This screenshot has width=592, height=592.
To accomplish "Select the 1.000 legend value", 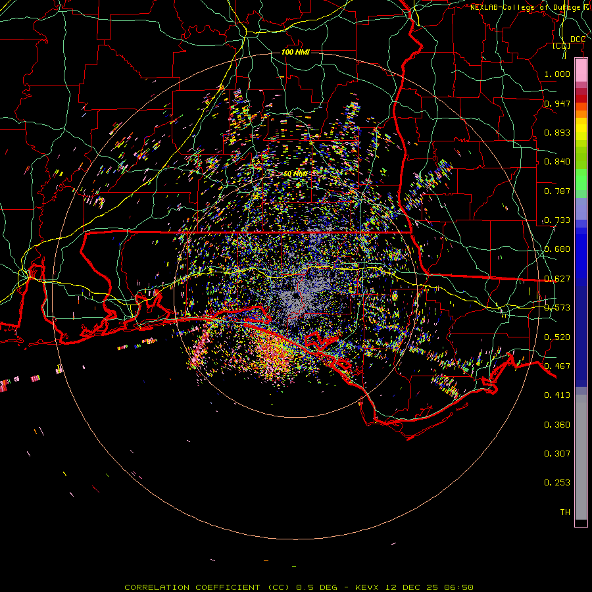I will 557,74.
